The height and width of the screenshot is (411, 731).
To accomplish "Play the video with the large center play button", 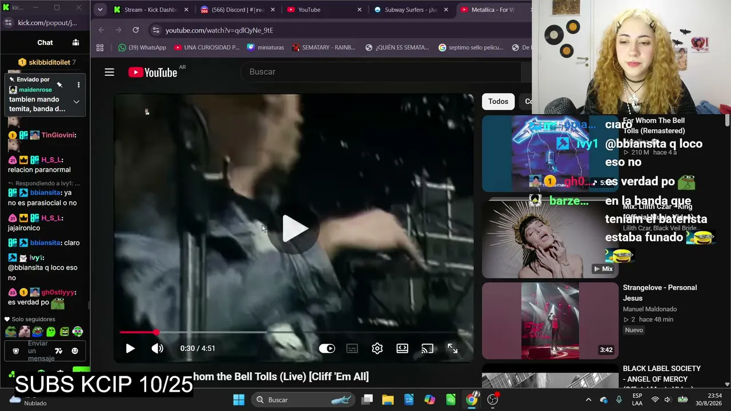I will click(x=295, y=229).
